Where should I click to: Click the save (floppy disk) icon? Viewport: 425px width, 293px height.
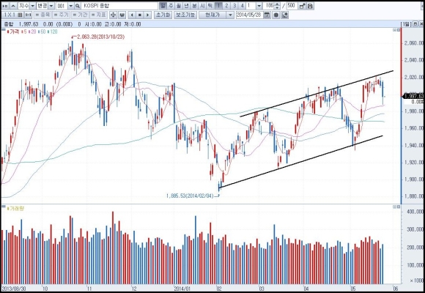(x=310, y=6)
